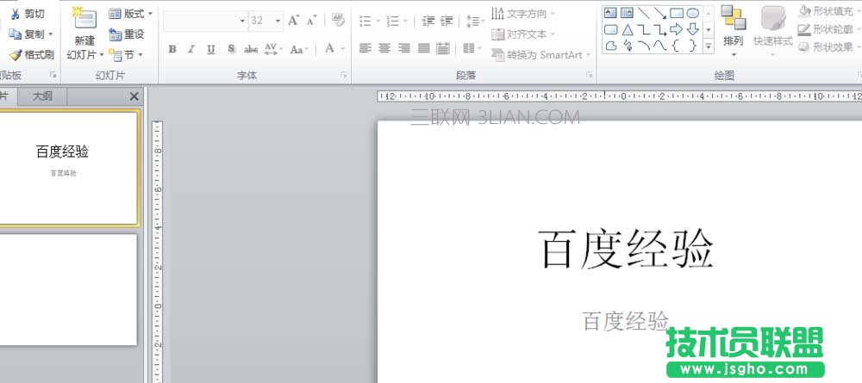Select the Rectangle shape
This screenshot has width=862, height=383.
click(x=676, y=13)
